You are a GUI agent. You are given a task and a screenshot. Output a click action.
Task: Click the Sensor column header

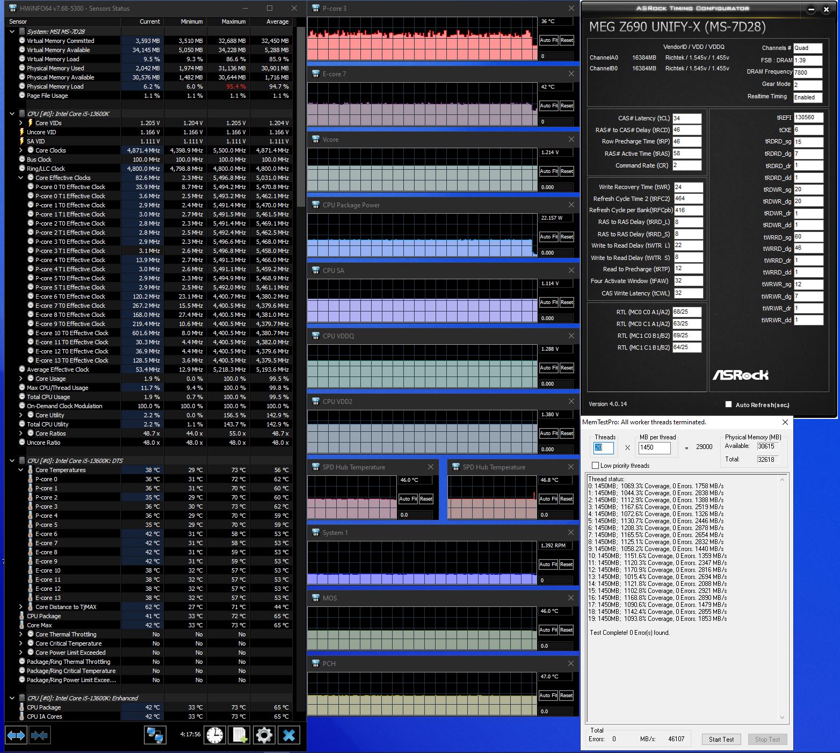pyautogui.click(x=63, y=21)
